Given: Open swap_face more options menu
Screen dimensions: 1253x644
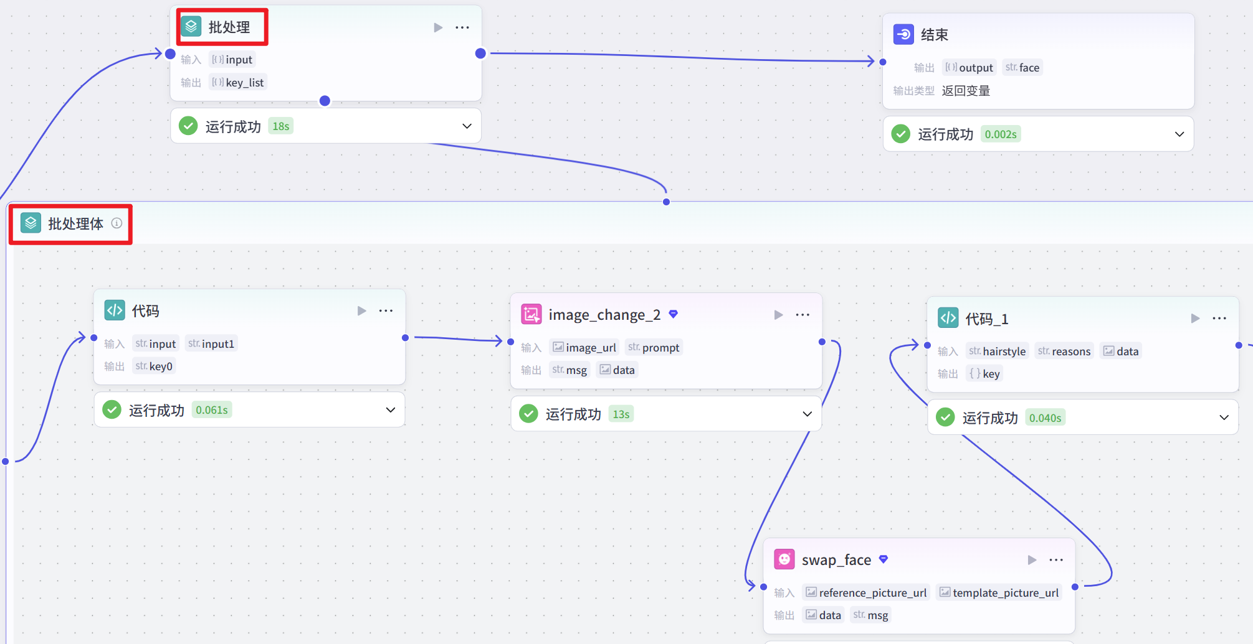Looking at the screenshot, I should click(x=1056, y=560).
